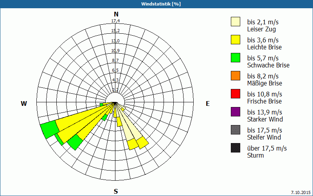Click the pale yellow 'bis 2,1 m/s' swatch
The width and height of the screenshot is (313, 196).
(236, 22)
